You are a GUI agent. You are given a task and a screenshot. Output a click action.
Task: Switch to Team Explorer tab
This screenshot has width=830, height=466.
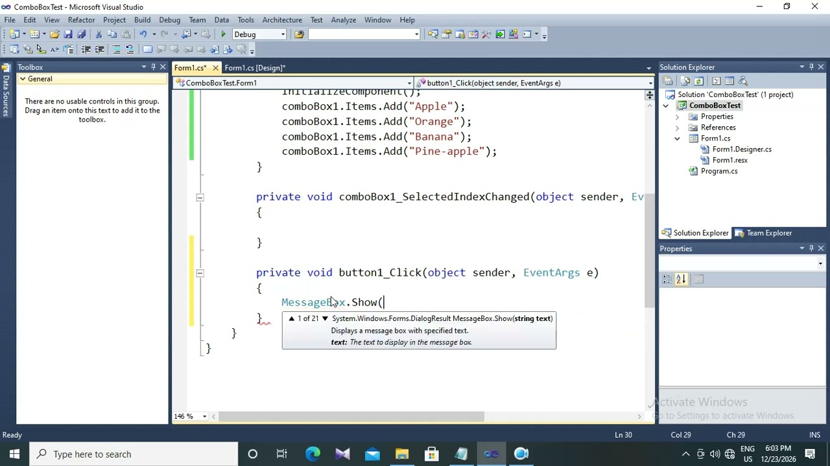[763, 233]
